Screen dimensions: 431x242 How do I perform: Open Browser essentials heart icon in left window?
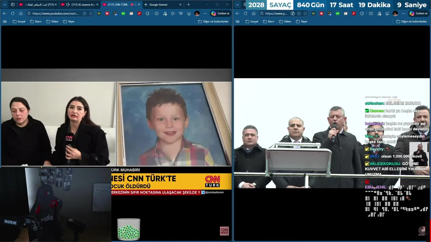(181, 13)
